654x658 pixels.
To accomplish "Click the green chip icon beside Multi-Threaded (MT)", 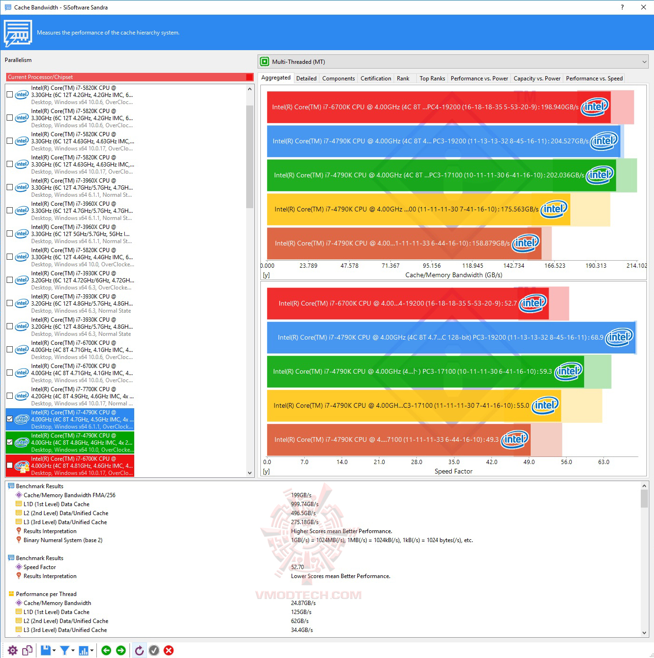I will 265,61.
